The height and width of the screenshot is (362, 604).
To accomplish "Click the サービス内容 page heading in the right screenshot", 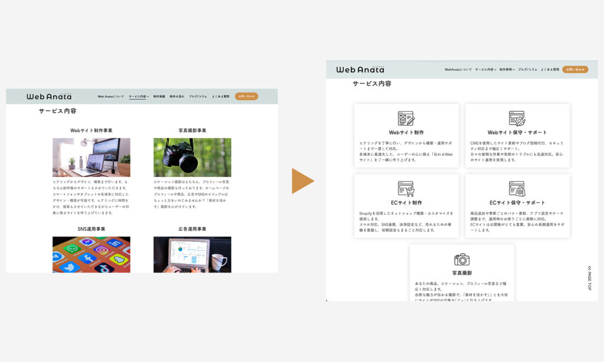I will pos(372,84).
